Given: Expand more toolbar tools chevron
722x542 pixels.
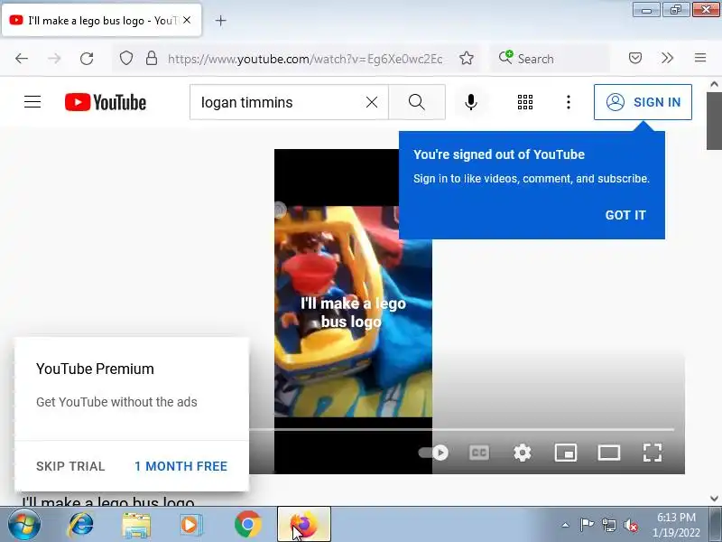Looking at the screenshot, I should coord(667,58).
